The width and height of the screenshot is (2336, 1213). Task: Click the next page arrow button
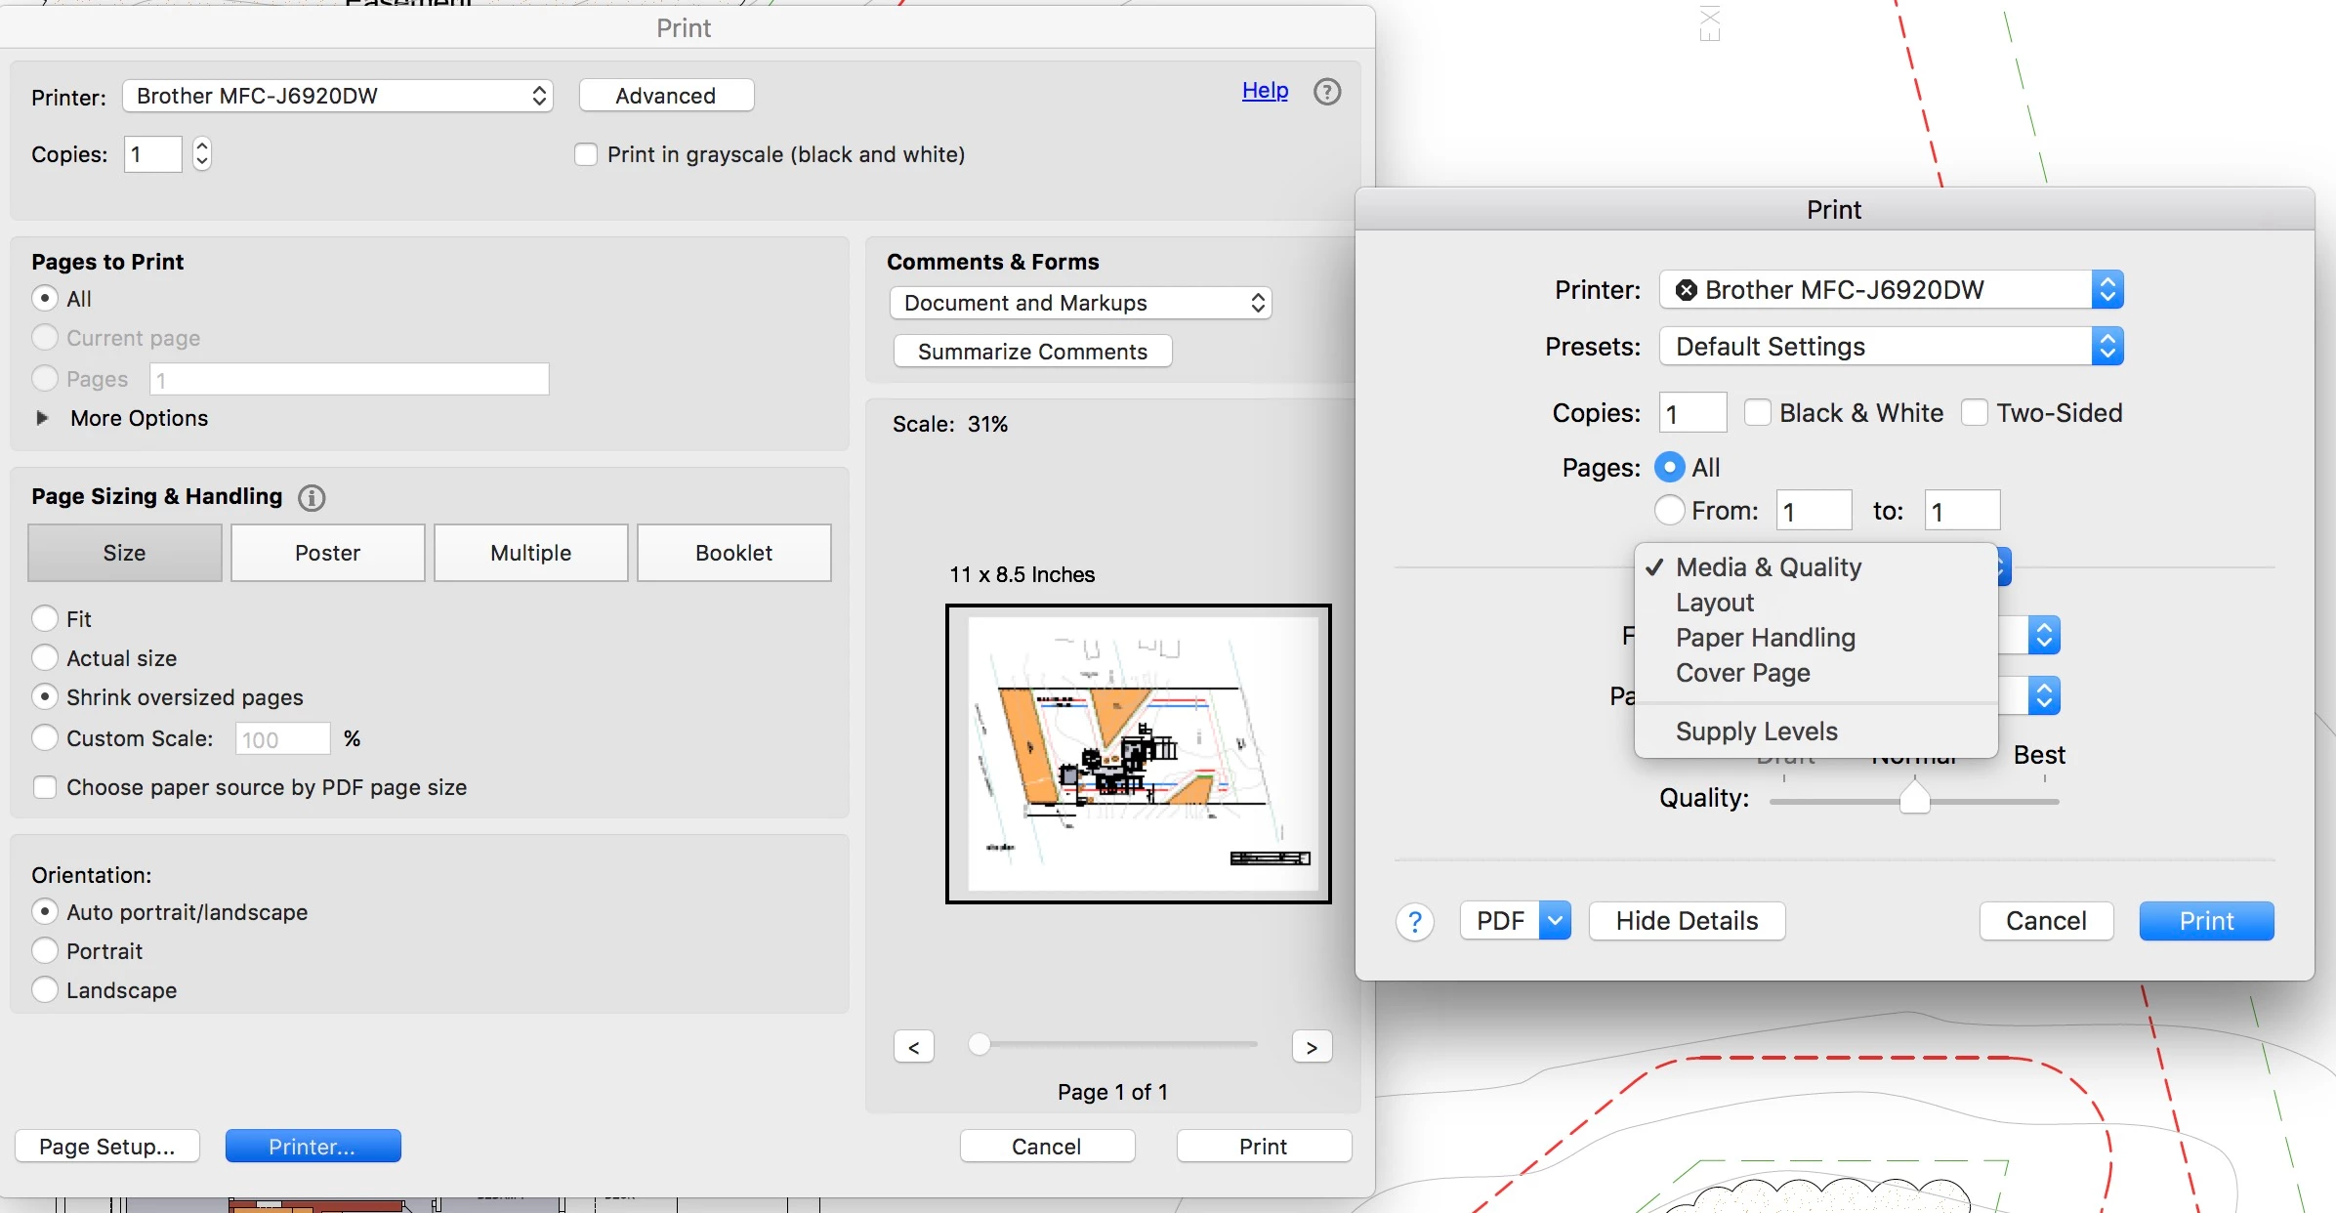(1312, 1047)
